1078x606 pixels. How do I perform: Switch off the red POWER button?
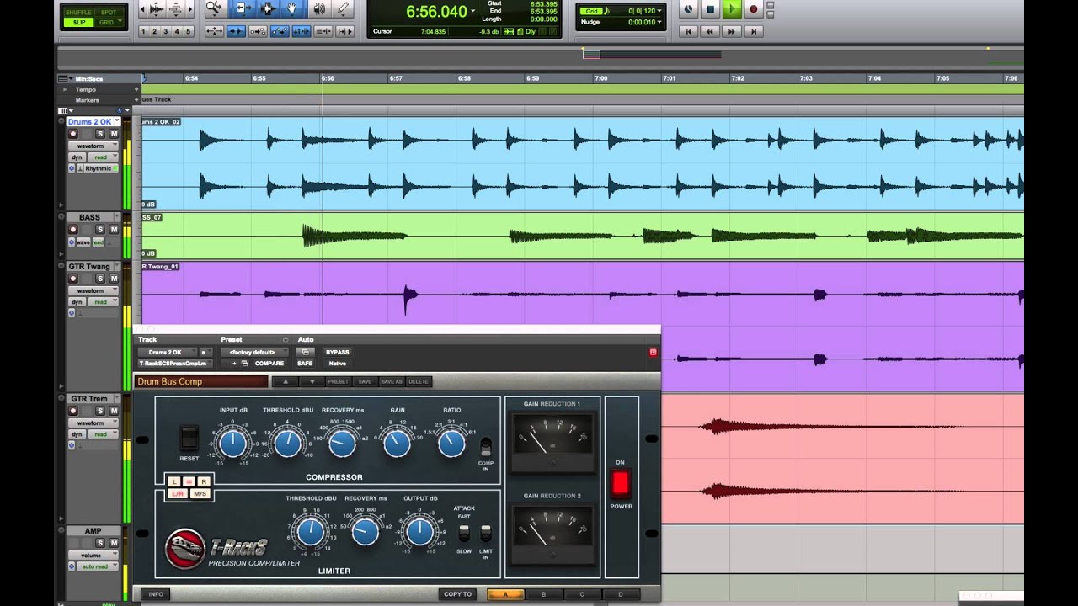[x=620, y=482]
